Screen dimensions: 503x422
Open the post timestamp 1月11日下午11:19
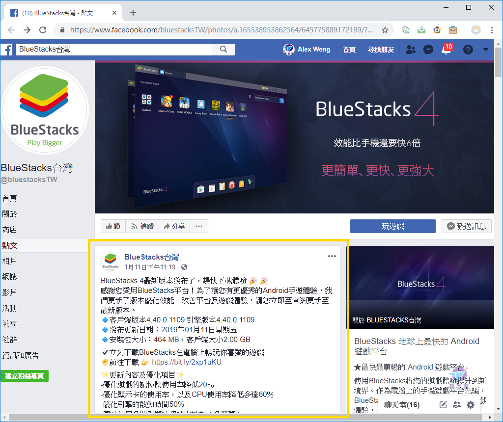click(150, 267)
